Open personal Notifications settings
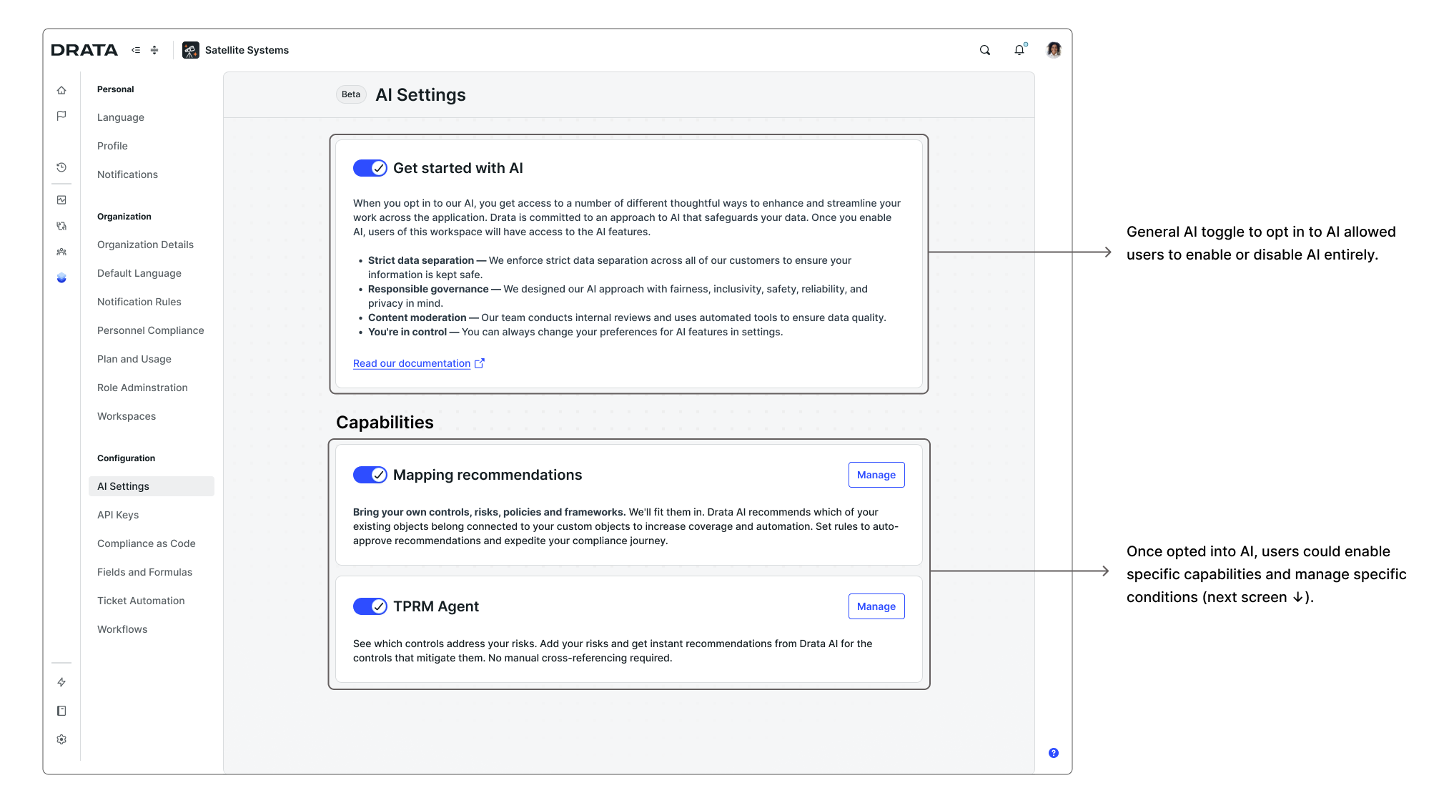The width and height of the screenshot is (1454, 803). [x=127, y=174]
